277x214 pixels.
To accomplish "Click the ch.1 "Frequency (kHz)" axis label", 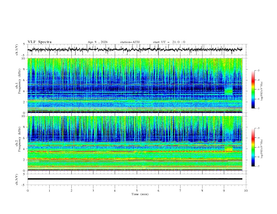I will [x=20, y=80].
